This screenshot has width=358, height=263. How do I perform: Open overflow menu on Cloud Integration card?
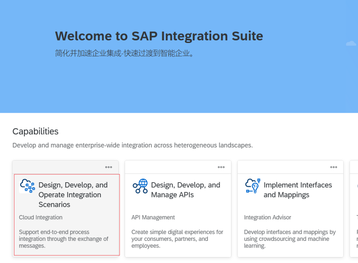pos(109,167)
